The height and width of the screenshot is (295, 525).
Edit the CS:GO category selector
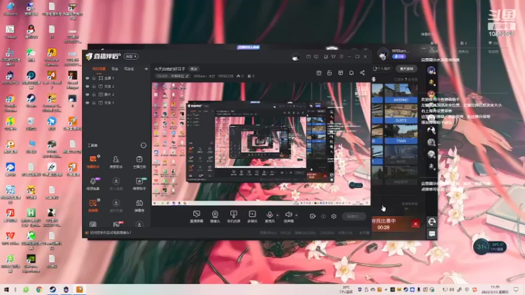click(173, 76)
